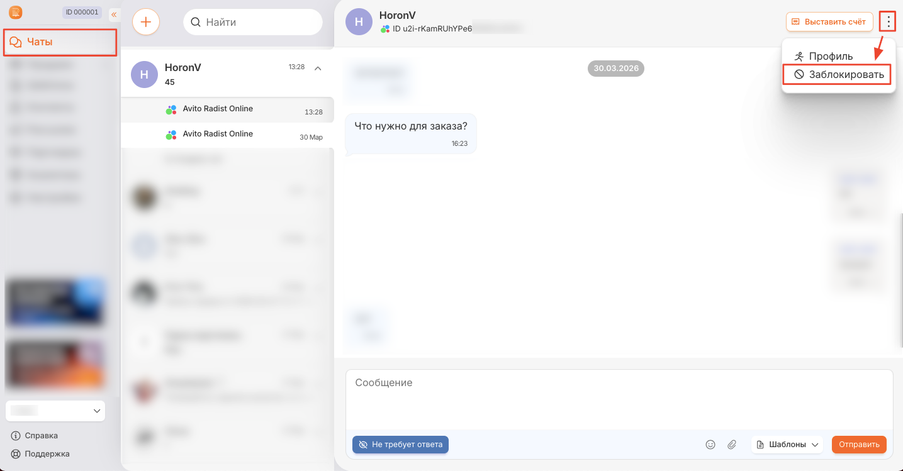Viewport: 903px width, 471px height.
Task: Open Поддержка support item
Action: coord(40,454)
